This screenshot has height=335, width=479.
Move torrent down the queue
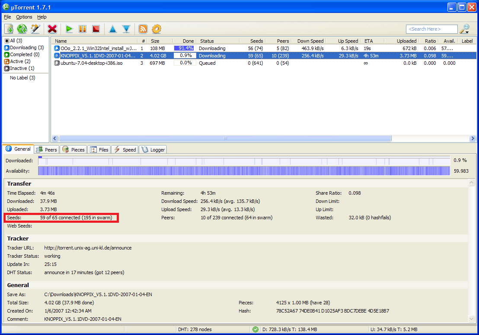click(x=126, y=29)
